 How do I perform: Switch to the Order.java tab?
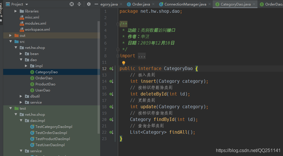coord(141,4)
